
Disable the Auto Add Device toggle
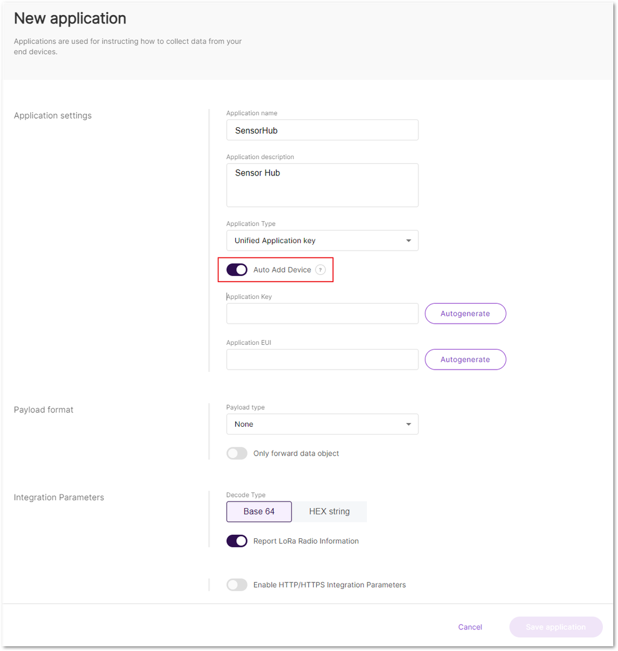(237, 270)
